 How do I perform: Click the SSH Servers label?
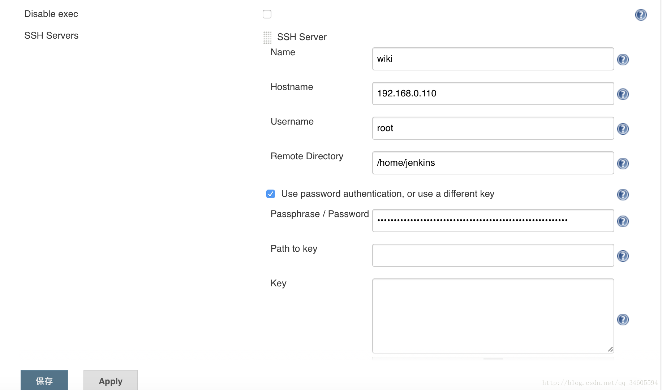pyautogui.click(x=51, y=35)
